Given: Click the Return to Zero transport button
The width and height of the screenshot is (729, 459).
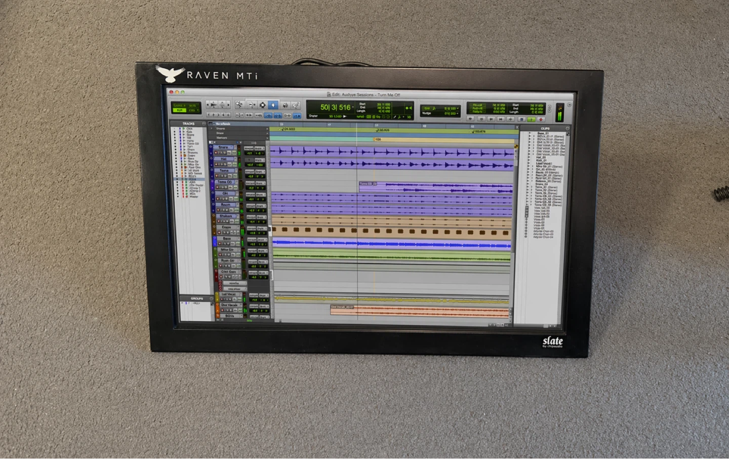Looking at the screenshot, I should [481, 119].
